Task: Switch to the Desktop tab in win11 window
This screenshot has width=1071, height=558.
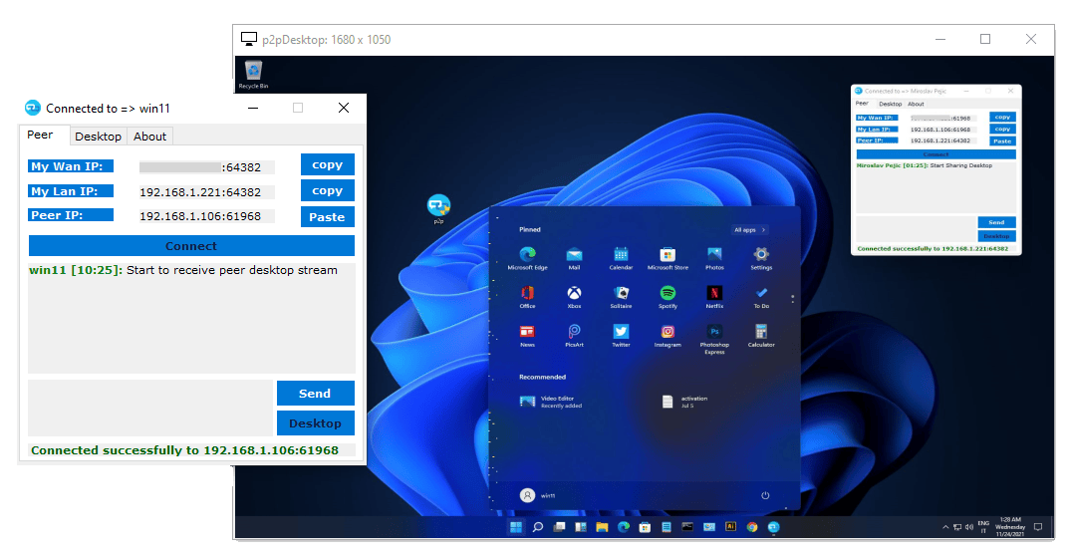Action: point(98,137)
